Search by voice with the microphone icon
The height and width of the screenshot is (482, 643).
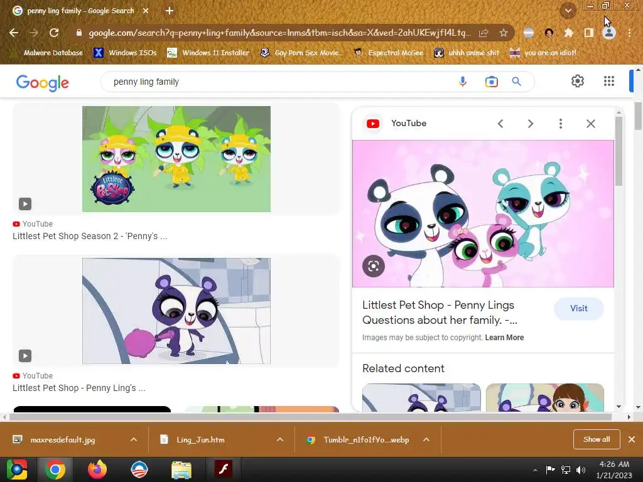click(x=463, y=82)
